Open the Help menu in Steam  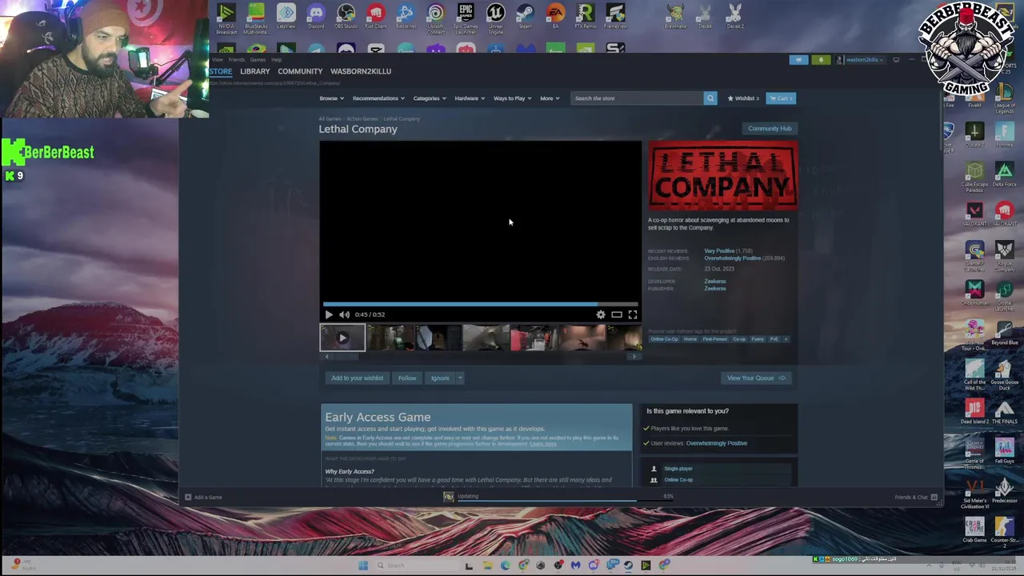[276, 60]
